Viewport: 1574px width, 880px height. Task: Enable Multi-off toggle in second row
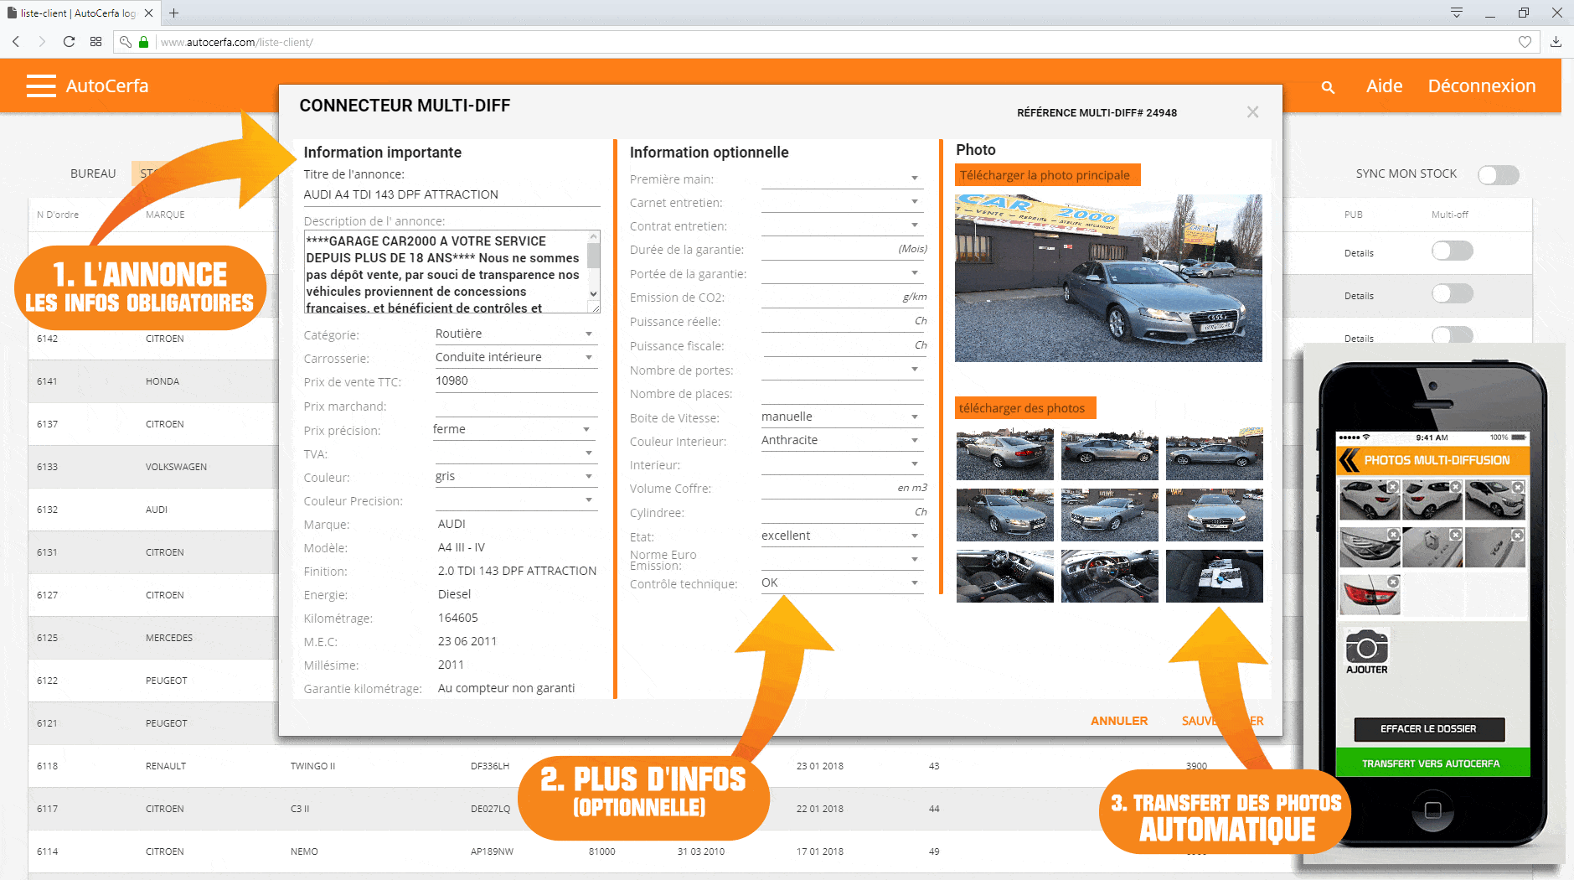(1452, 293)
